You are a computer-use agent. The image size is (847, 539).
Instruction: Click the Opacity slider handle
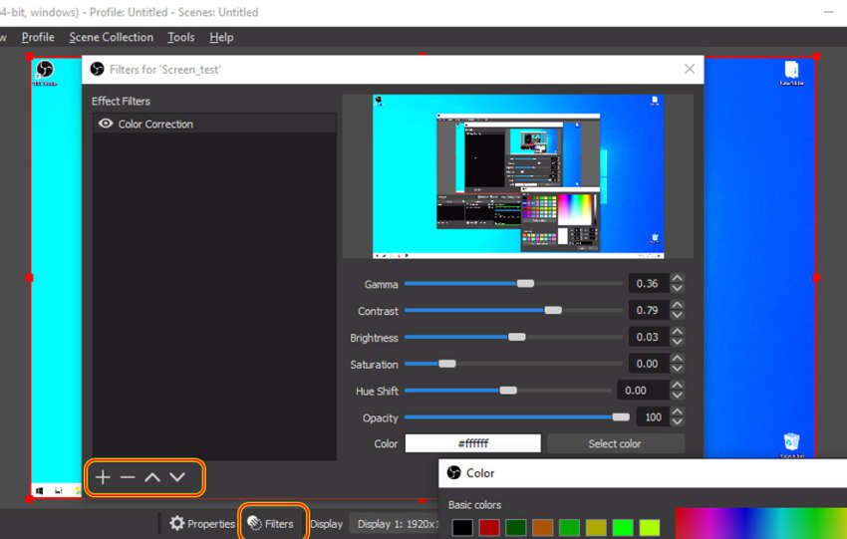point(621,416)
